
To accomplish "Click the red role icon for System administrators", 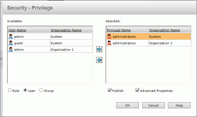I will 109,36.
